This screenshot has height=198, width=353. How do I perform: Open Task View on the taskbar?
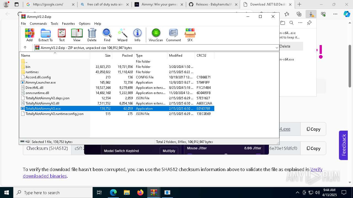(100, 193)
